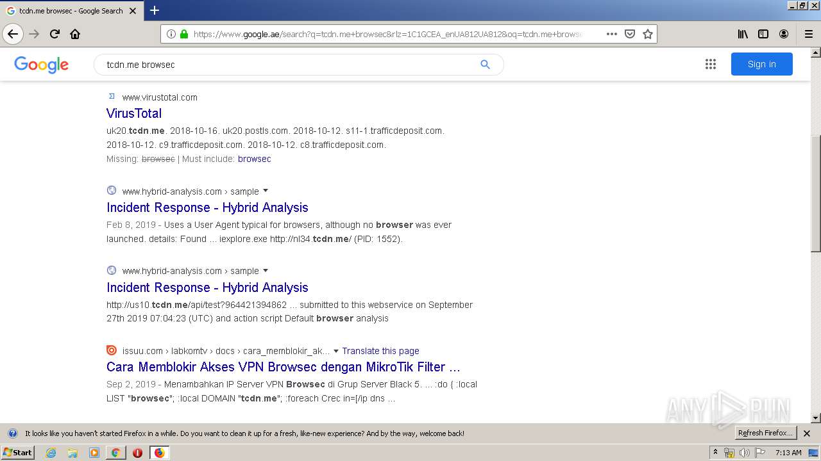Show hidden system tray icons
821x461 pixels.
[715, 453]
